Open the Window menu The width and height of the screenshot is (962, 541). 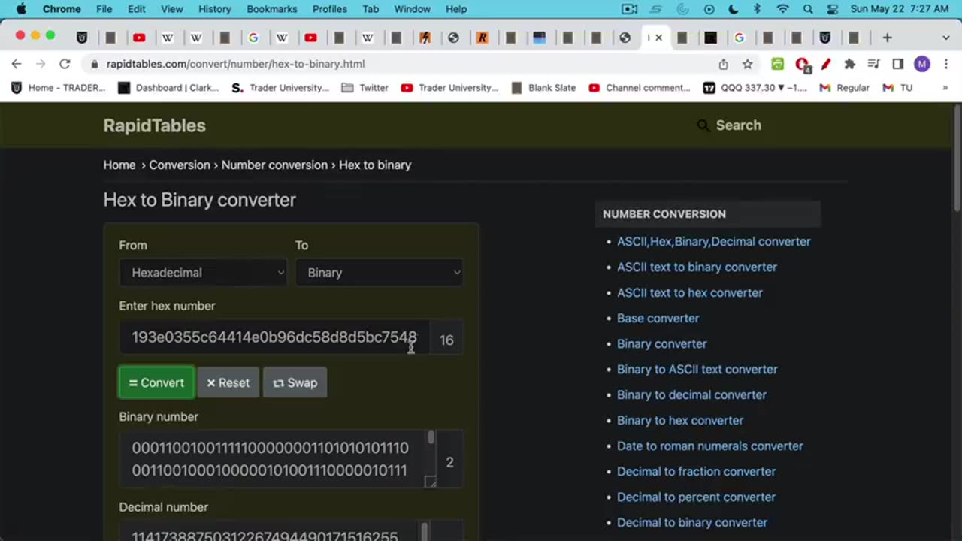click(x=412, y=9)
